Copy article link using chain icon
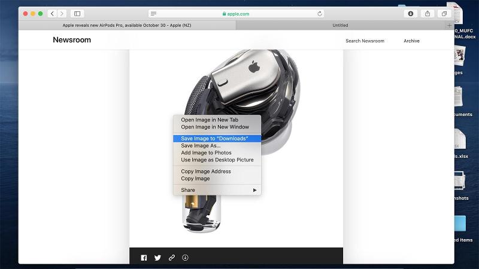Screen dimensions: 479x269 pos(172,258)
